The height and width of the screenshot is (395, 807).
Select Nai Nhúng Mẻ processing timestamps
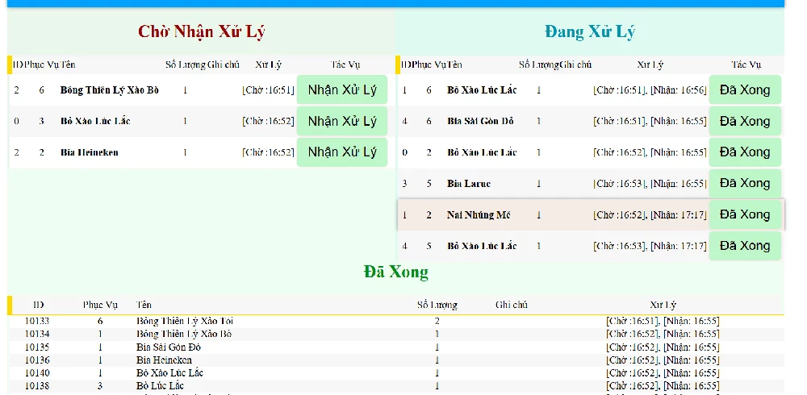(x=650, y=215)
